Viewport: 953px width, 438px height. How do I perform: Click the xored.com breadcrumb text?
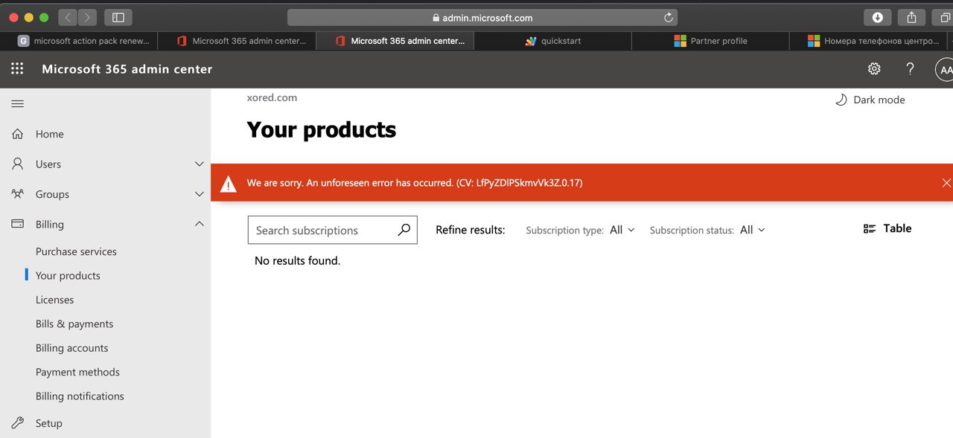272,97
